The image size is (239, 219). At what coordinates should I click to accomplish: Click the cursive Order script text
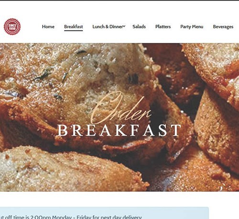tap(121, 108)
